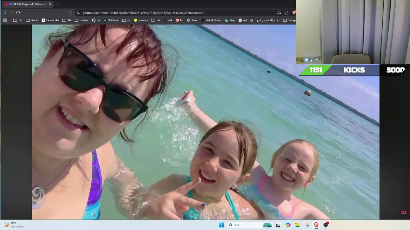Image resolution: width=410 pixels, height=230 pixels.
Task: Open the ekap bookmark
Action: tap(230, 20)
